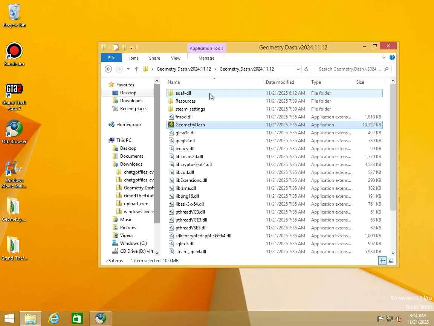434x326 pixels.
Task: Open the recent locations dropdown arrow
Action: [128, 69]
